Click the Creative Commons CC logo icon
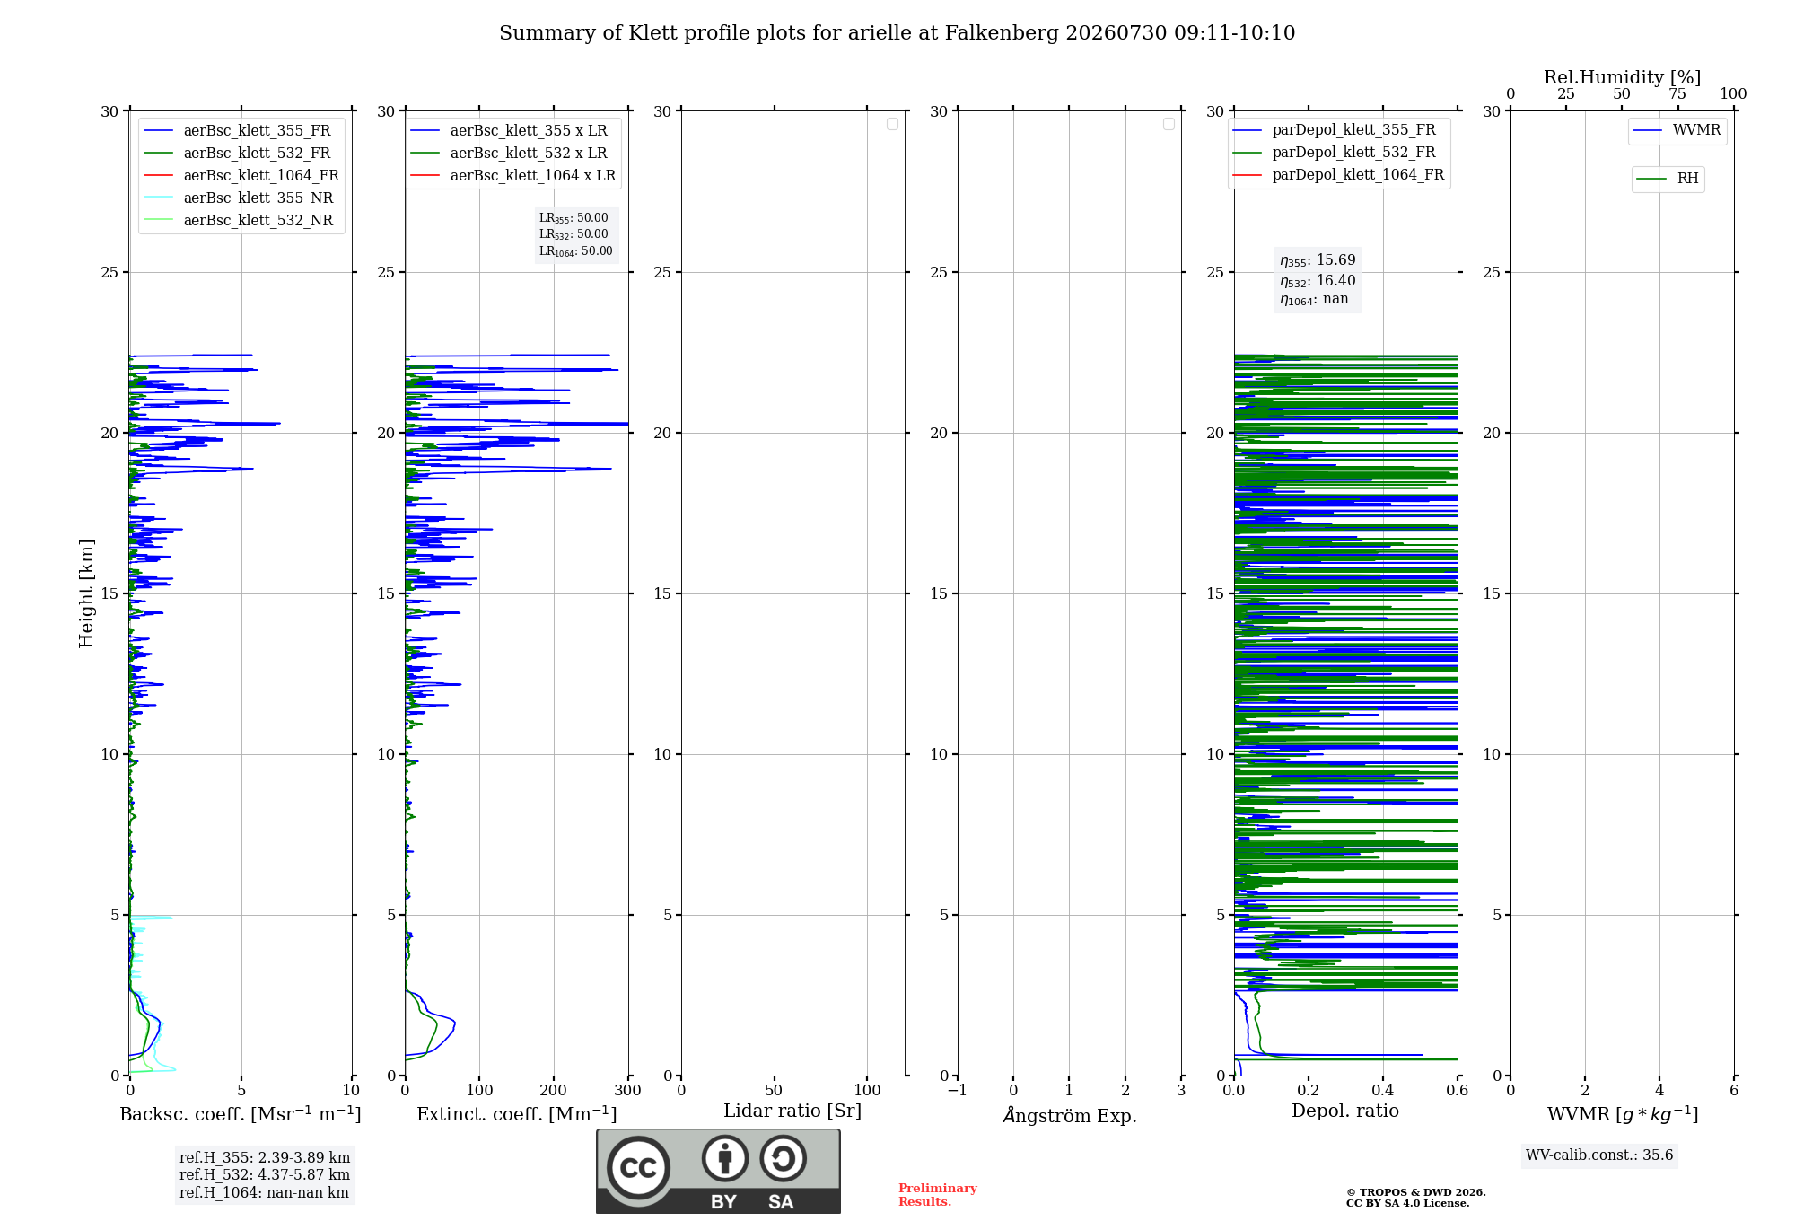Image resolution: width=1795 pixels, height=1221 pixels. tap(638, 1167)
